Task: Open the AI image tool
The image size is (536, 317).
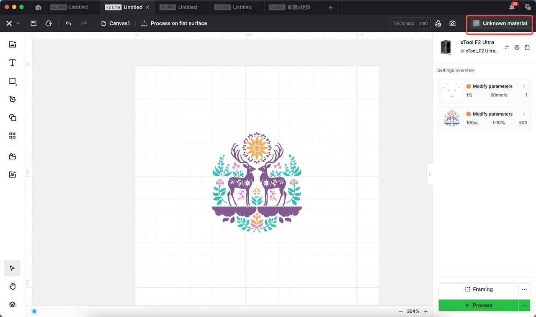Action: click(x=13, y=175)
